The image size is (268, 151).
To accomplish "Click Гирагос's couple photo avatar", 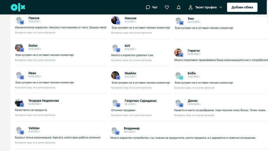I will [x=178, y=53].
